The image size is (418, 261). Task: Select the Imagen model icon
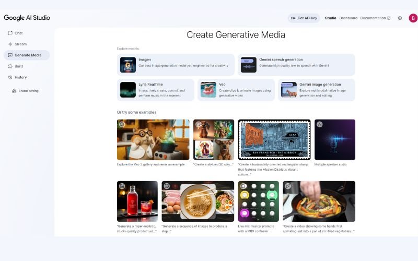(128, 65)
